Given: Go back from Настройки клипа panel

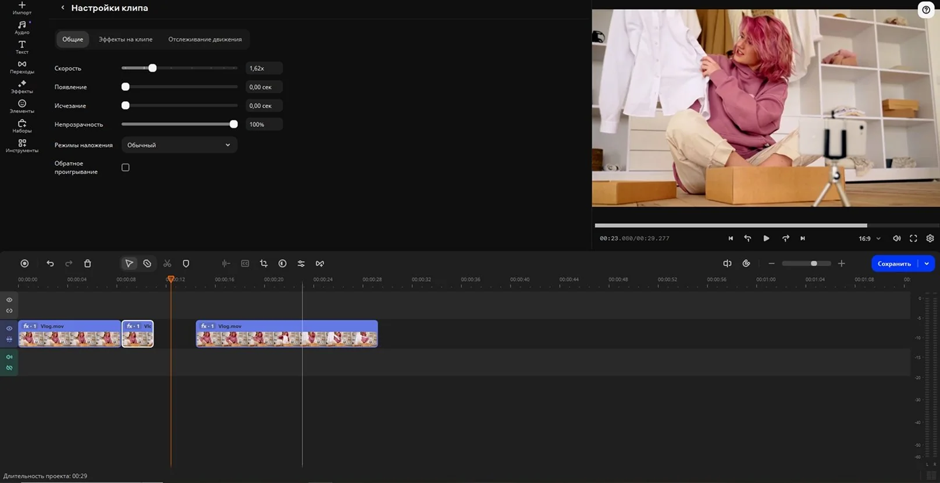Looking at the screenshot, I should [x=63, y=8].
